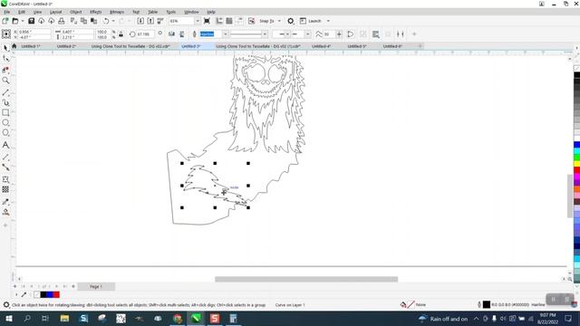Select the Transparency tool in toolbox
Image resolution: width=580 pixels, height=326 pixels.
point(5,189)
